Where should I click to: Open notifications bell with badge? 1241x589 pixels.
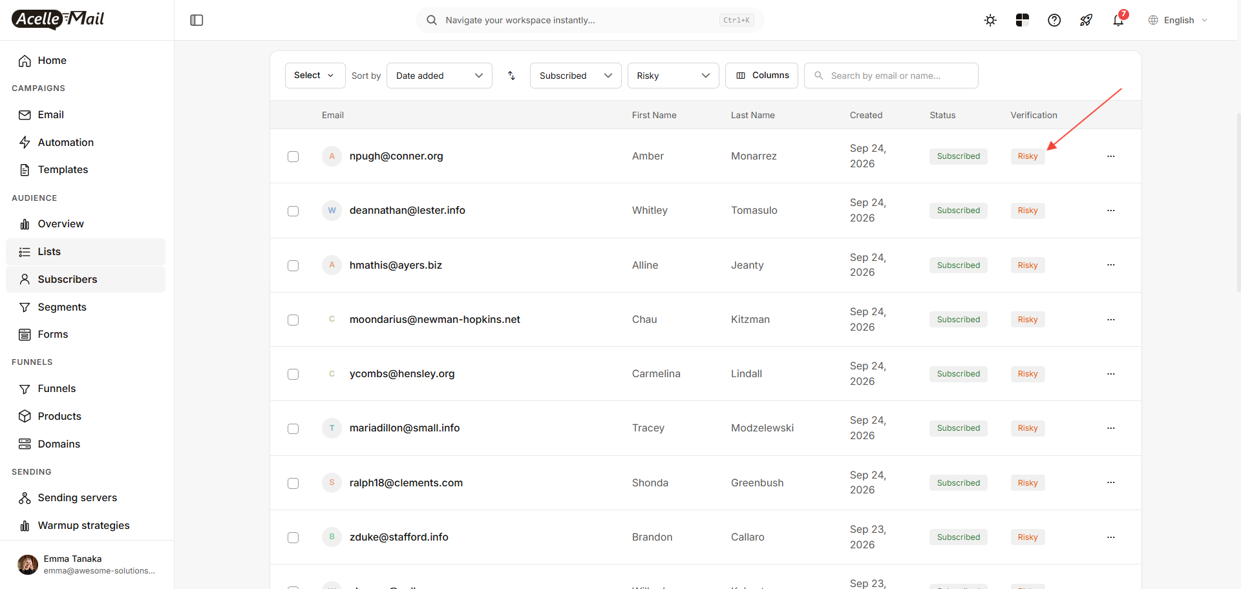point(1119,20)
